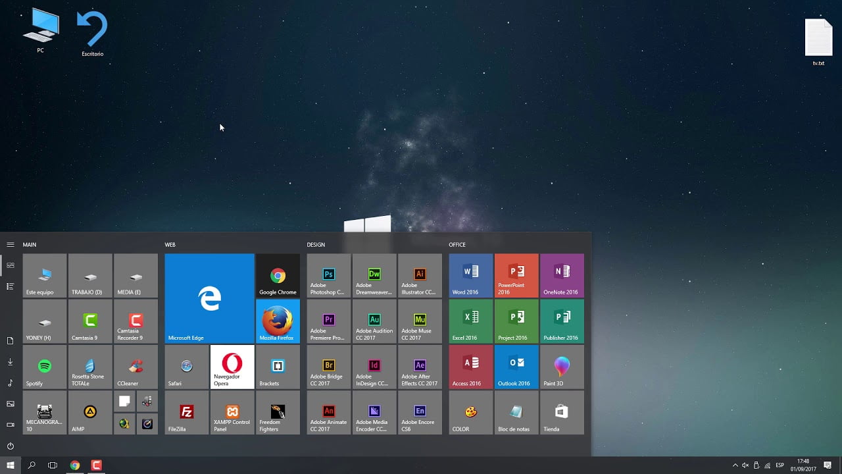This screenshot has height=474, width=842.
Task: Show hidden system tray icons
Action: (x=735, y=465)
